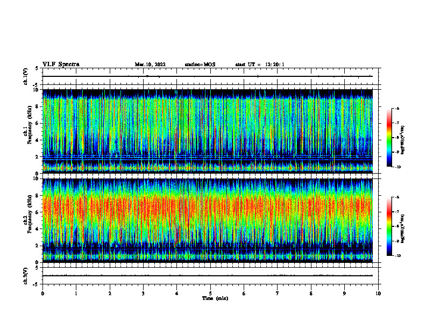The image size is (426, 329).
Task: Click the ch.2 "Frequency (kHz)" axis label
Action: click(30, 213)
